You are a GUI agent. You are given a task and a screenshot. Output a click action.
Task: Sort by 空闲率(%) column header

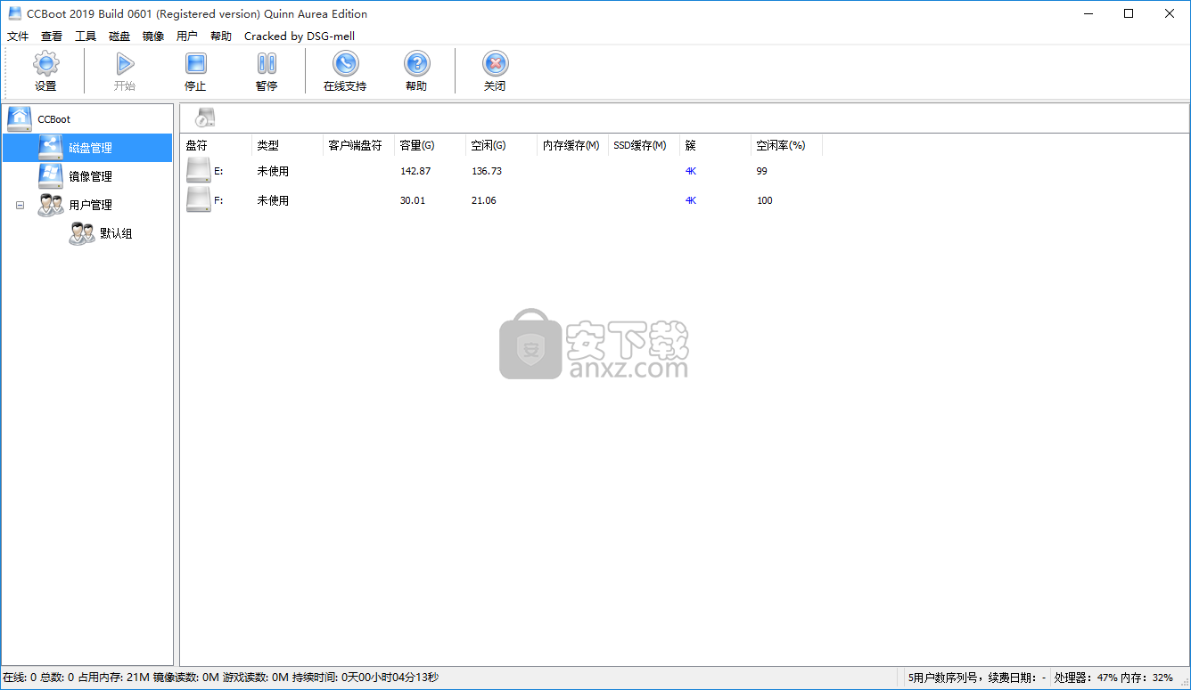point(787,145)
